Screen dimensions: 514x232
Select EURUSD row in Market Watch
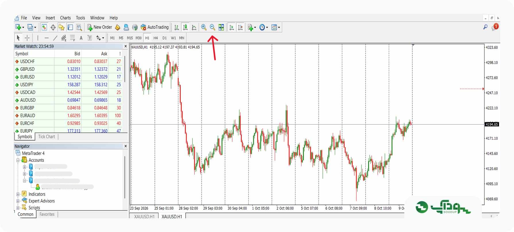click(68, 77)
